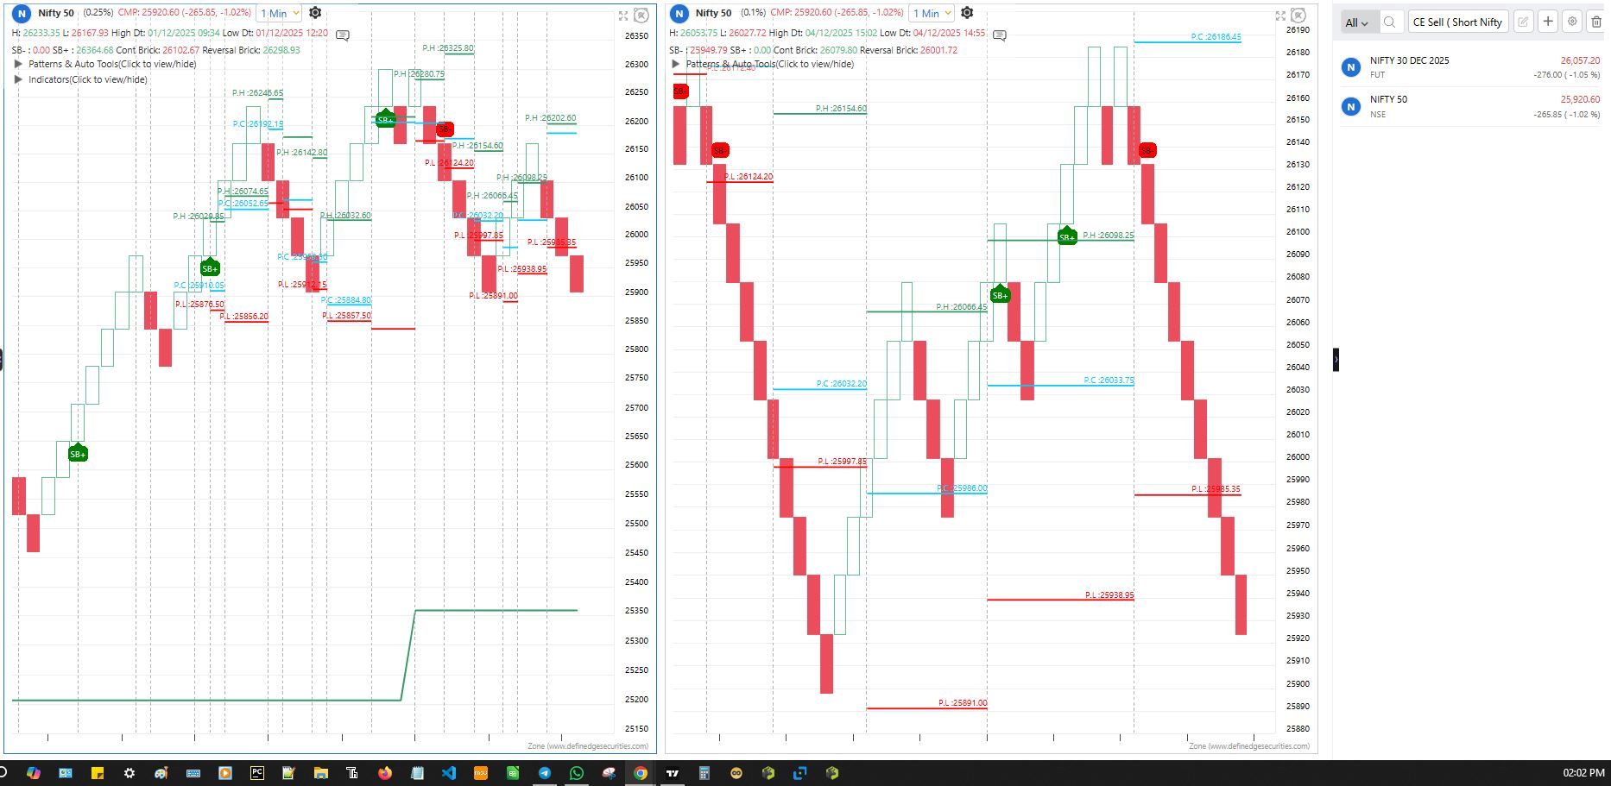This screenshot has height=786, width=1611.
Task: Open alert icon on left chart
Action: coord(641,16)
